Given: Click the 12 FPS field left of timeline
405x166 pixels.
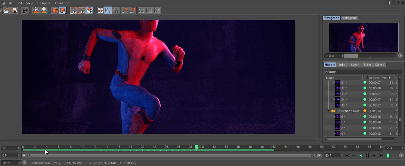Looking at the screenshot, I should coord(10,148).
